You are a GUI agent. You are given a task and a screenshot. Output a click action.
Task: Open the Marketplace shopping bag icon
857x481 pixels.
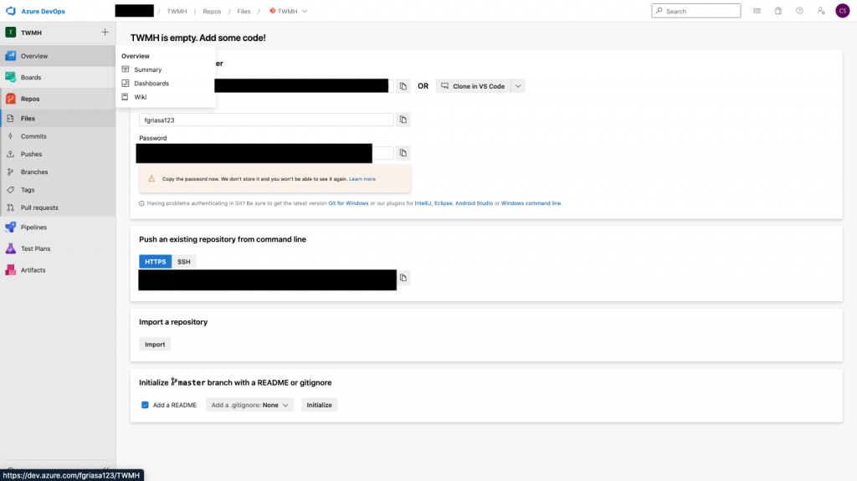point(778,11)
